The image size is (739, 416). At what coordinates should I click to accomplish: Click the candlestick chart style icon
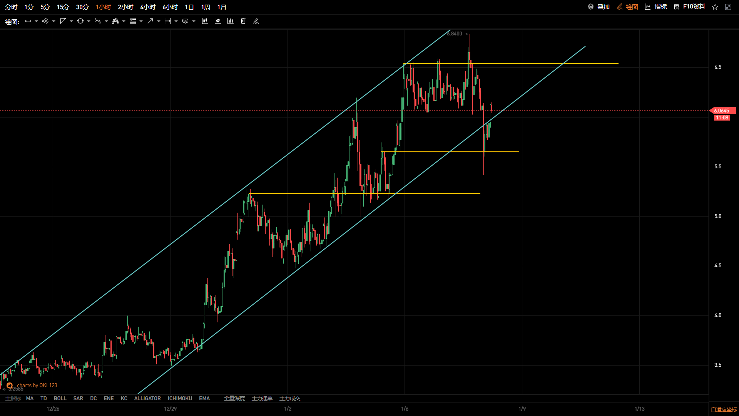[x=205, y=21]
